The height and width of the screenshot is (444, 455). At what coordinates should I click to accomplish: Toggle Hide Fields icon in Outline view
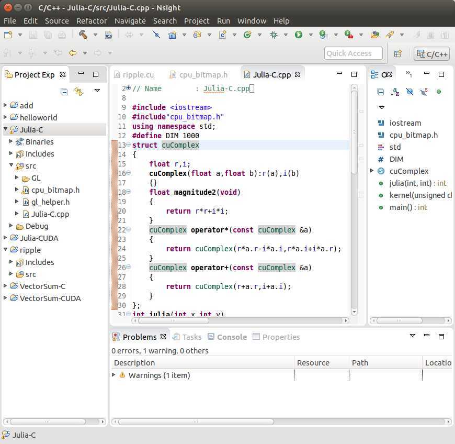409,92
